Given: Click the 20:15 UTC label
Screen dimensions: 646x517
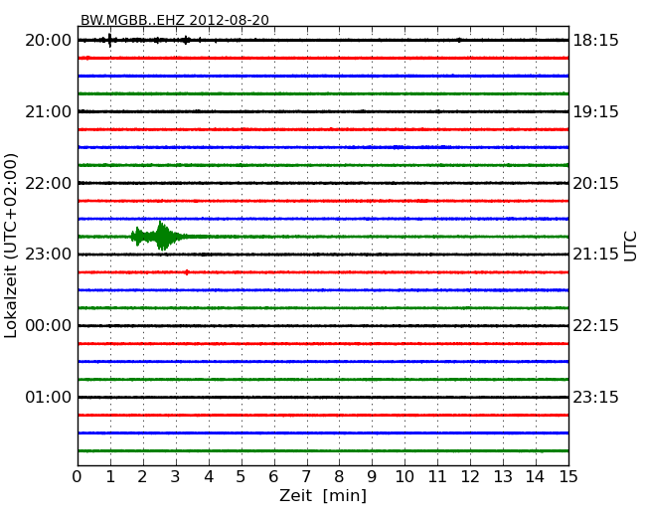Looking at the screenshot, I should tap(595, 183).
